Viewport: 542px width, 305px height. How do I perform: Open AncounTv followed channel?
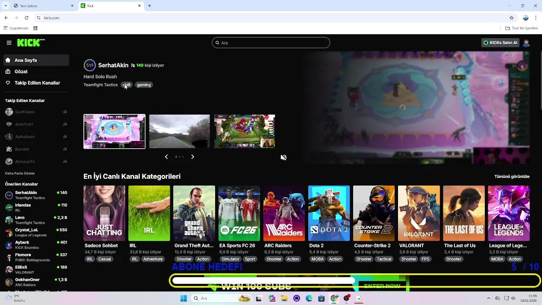pyautogui.click(x=36, y=161)
